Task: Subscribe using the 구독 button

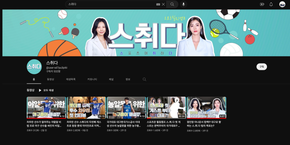Action: pos(262,67)
